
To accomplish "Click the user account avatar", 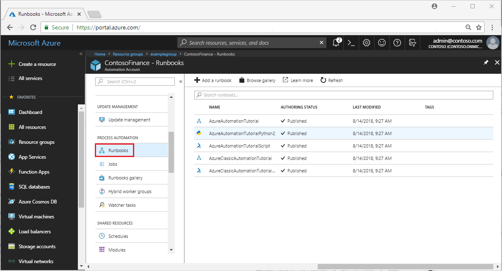I will pos(492,43).
